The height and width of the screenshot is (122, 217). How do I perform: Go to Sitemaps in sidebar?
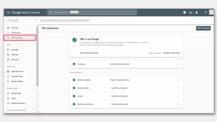pos(15,54)
